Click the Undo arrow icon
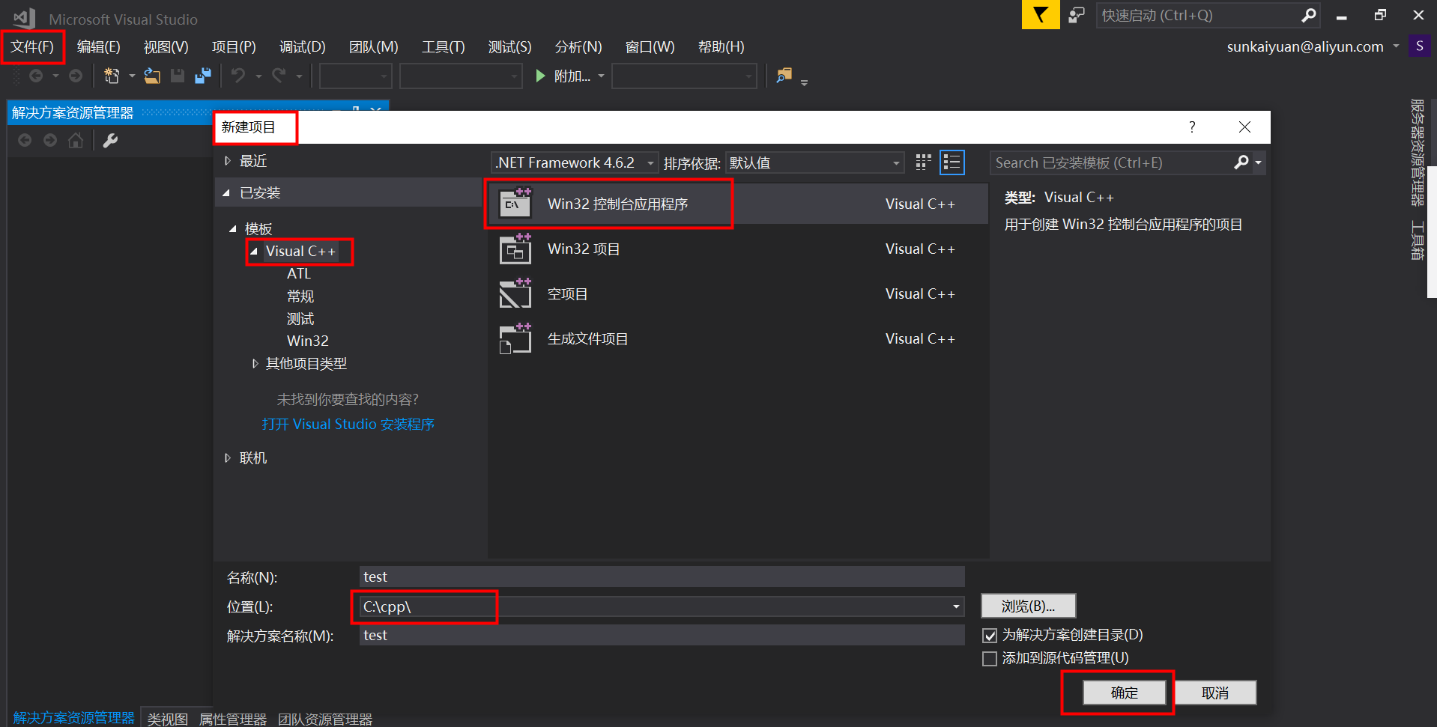 [x=238, y=76]
